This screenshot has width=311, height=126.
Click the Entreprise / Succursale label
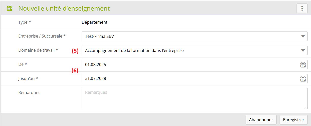tap(42, 36)
